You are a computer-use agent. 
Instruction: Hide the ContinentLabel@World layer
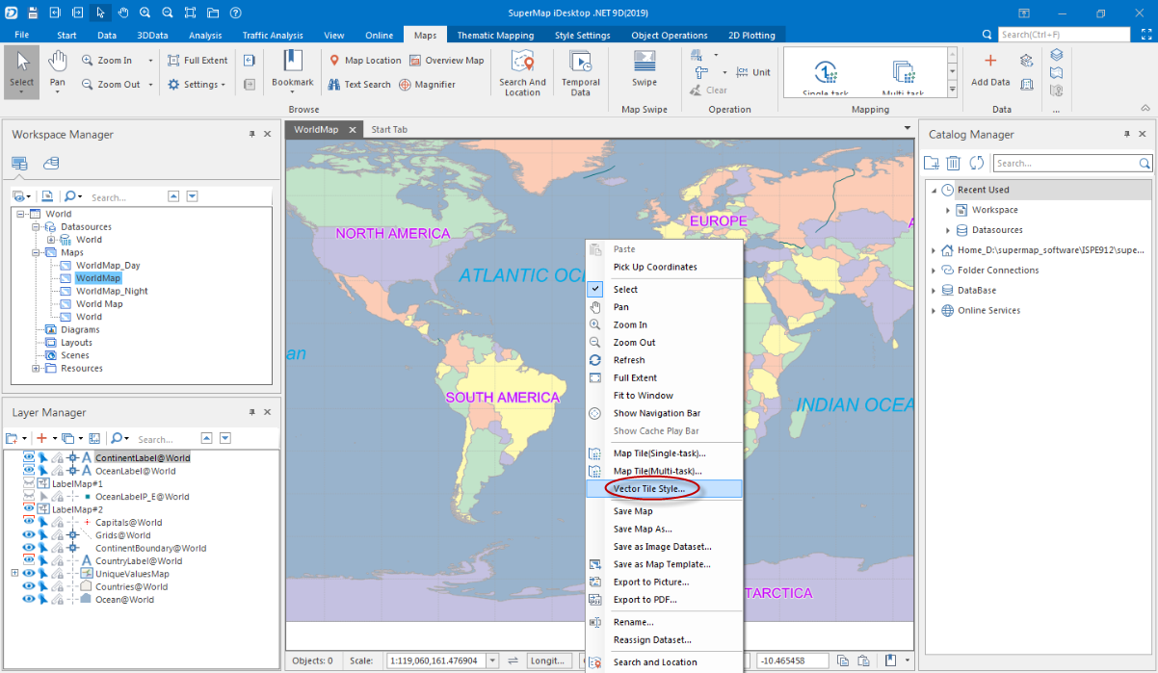[x=29, y=457]
